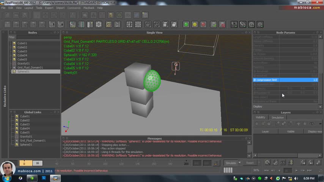Click the nodes relationship icon in simulation bar
The width and height of the screenshot is (324, 182).
click(x=291, y=163)
